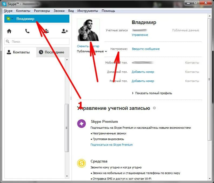The height and width of the screenshot is (183, 214).
Task: Click main panel scroll up arrow
Action: (x=210, y=16)
